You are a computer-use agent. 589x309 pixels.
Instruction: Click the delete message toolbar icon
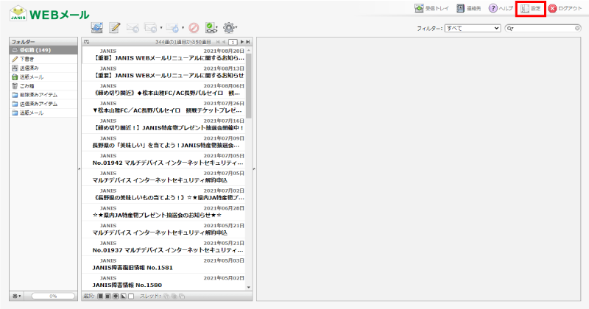tap(194, 27)
